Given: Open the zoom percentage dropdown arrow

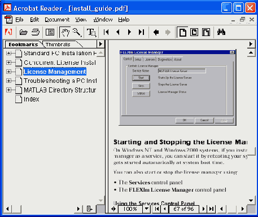Looking at the screenshot, I should (147, 209).
